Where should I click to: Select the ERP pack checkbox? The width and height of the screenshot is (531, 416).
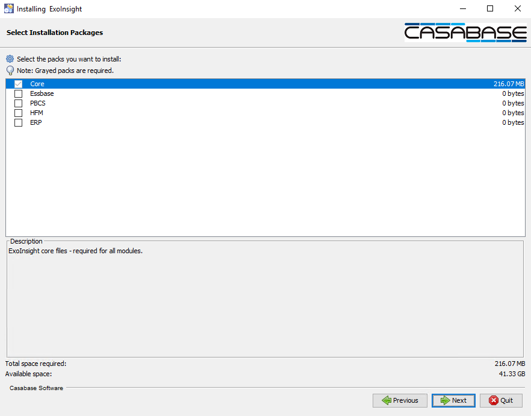[x=18, y=123]
